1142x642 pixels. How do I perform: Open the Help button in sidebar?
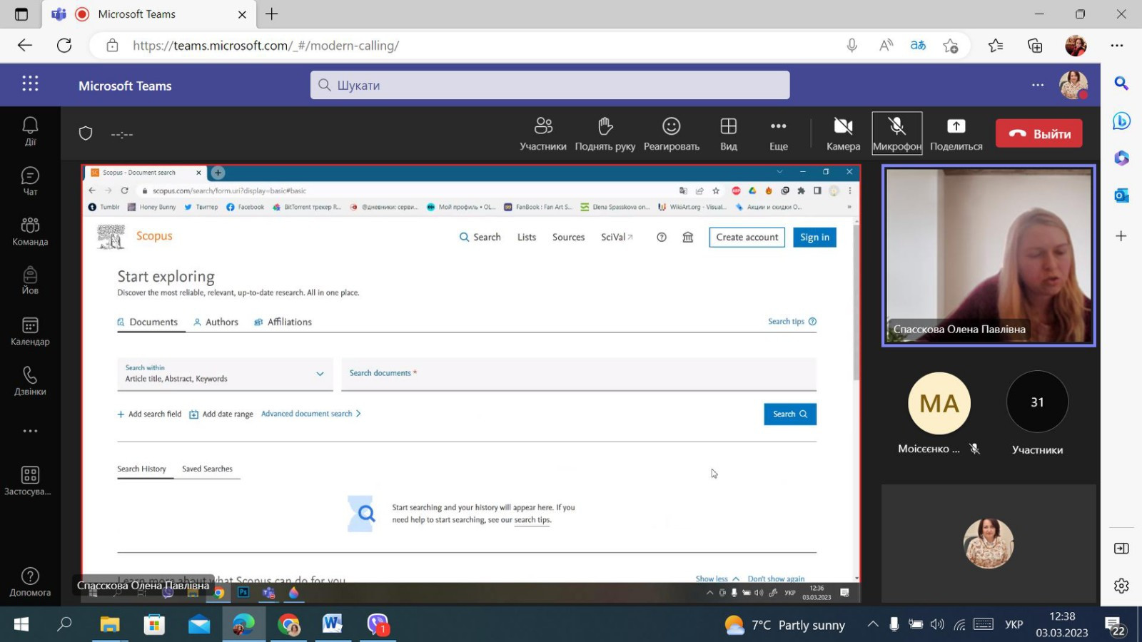pyautogui.click(x=30, y=581)
